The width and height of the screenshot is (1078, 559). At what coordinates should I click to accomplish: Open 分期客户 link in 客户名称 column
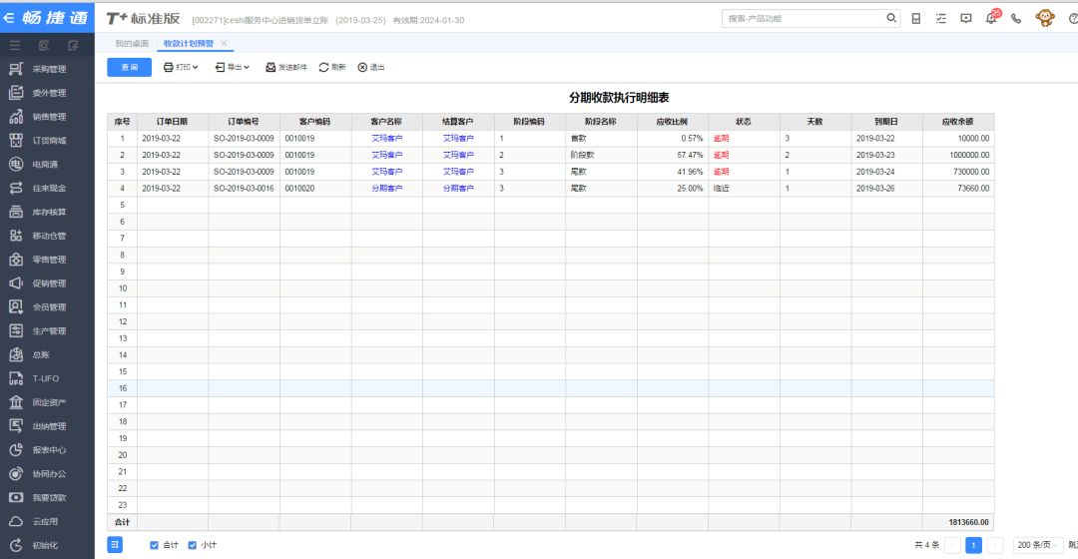(386, 189)
